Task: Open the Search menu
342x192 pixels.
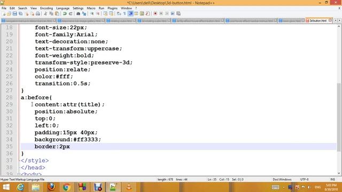Action: click(22, 8)
